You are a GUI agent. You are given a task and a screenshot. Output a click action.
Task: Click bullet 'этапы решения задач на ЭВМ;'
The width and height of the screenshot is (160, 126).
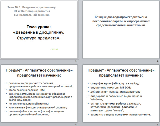(27, 90)
